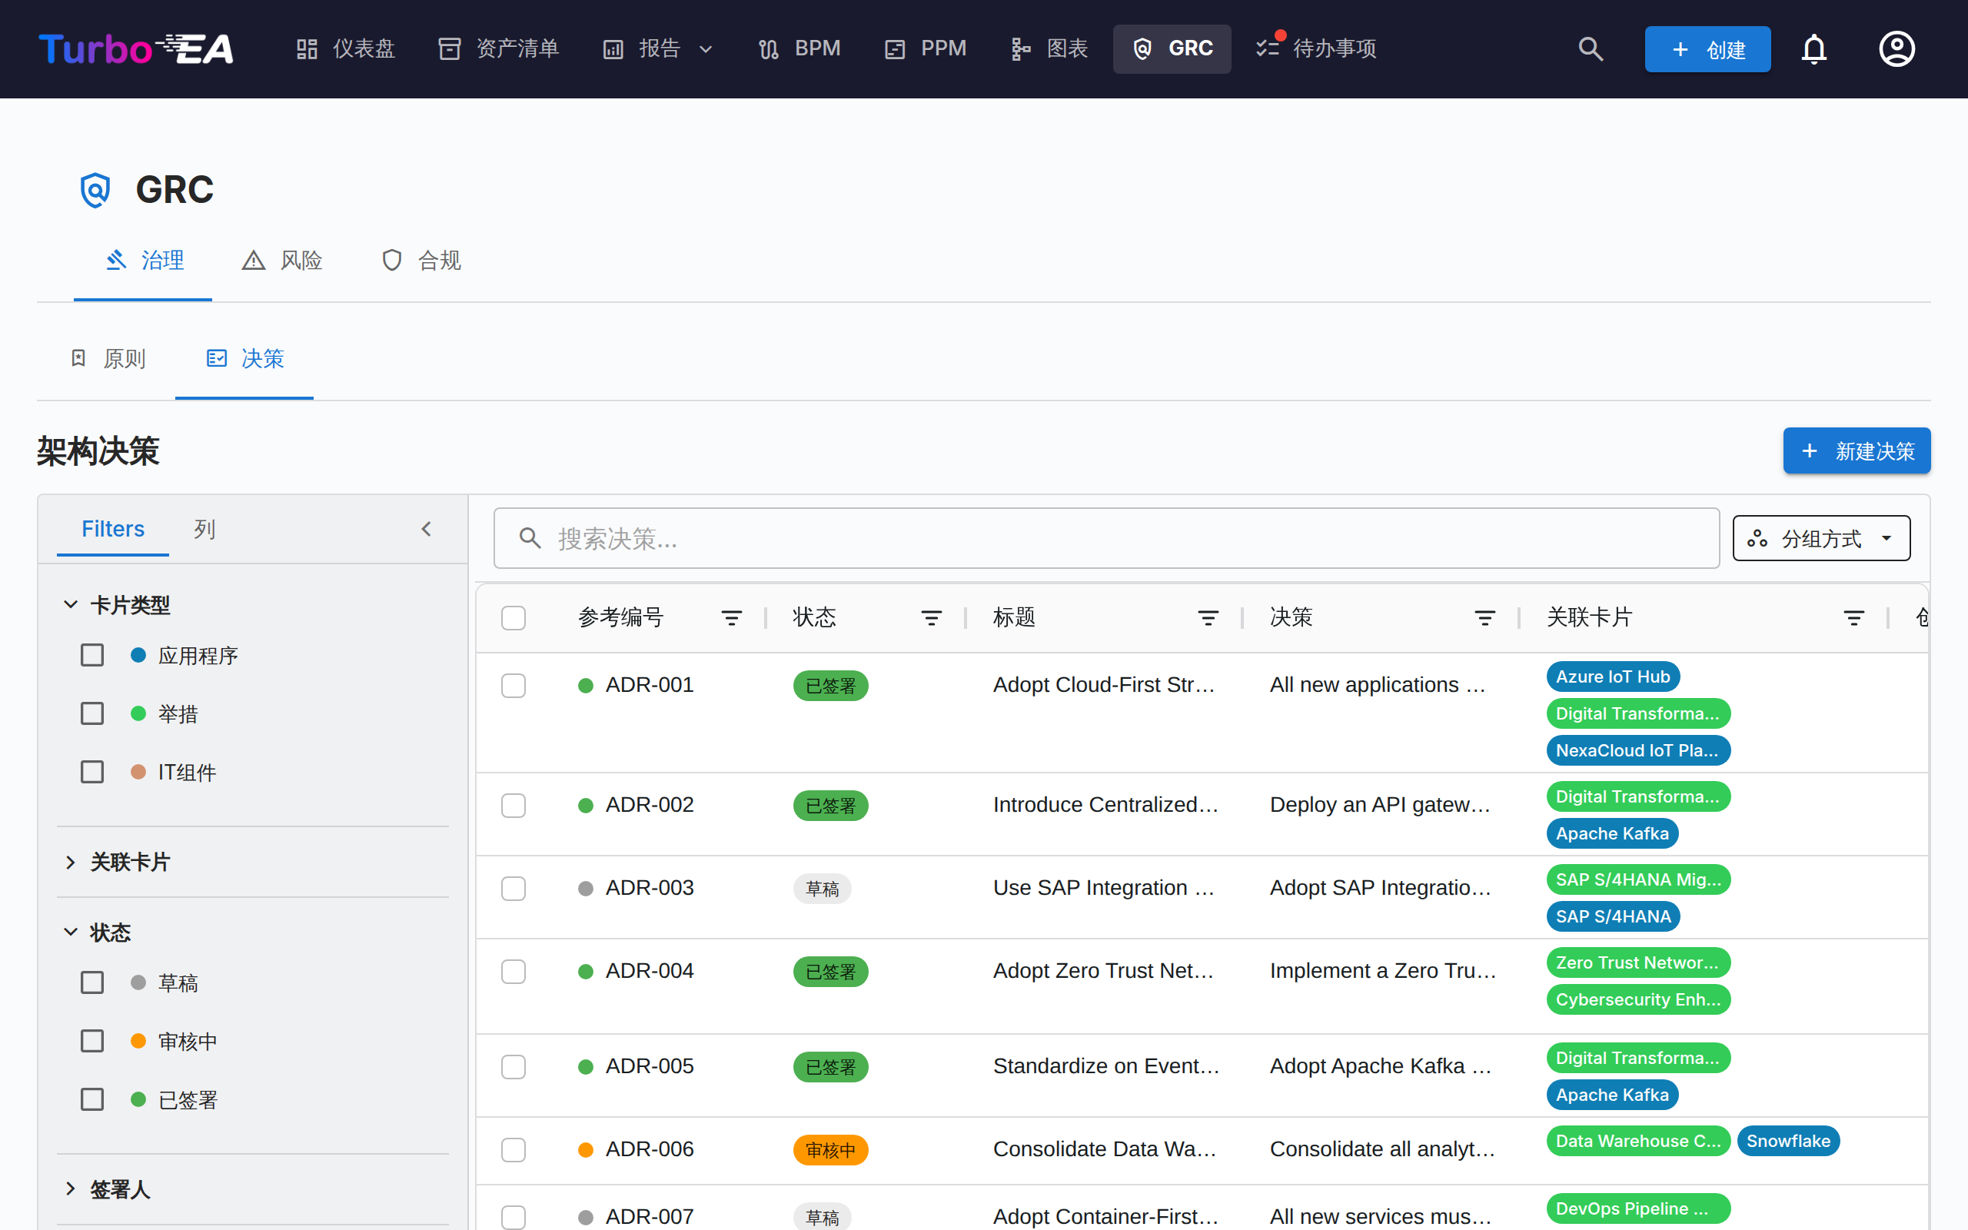The height and width of the screenshot is (1230, 1968).
Task: Open the Azure IoT Hub card chip
Action: pyautogui.click(x=1613, y=676)
